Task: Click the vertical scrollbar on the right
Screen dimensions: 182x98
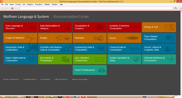Action: pos(181,53)
